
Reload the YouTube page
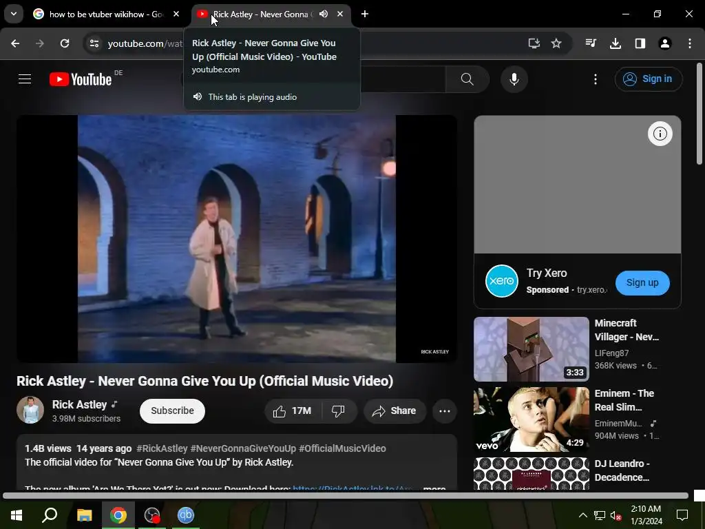point(65,43)
